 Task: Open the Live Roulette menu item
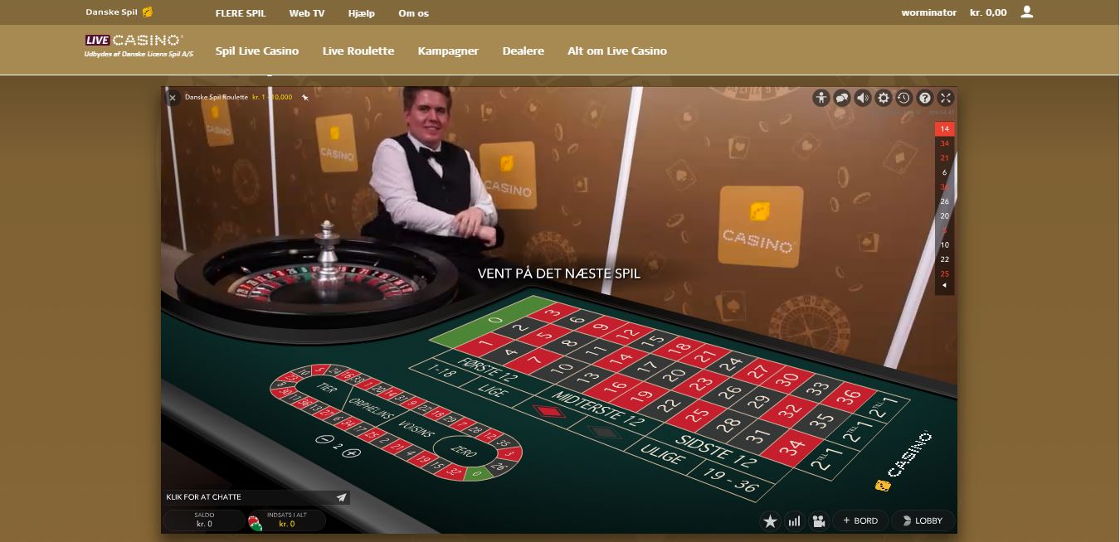(x=358, y=51)
